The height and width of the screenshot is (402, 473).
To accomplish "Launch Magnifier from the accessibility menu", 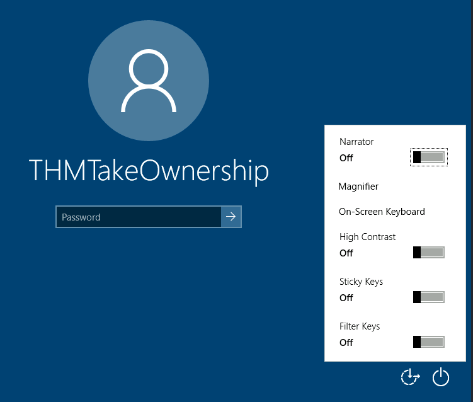I will click(358, 187).
